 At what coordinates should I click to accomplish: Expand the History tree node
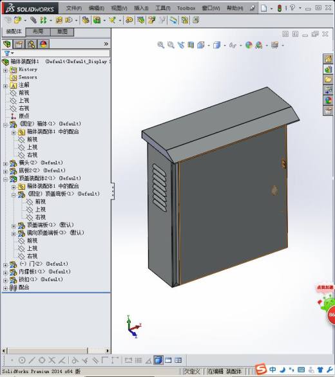click(6, 70)
